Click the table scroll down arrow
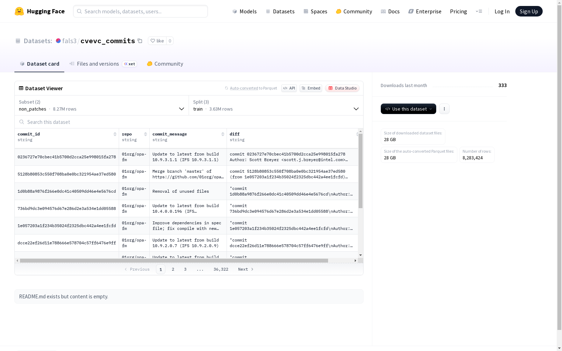The image size is (562, 351). [x=360, y=255]
